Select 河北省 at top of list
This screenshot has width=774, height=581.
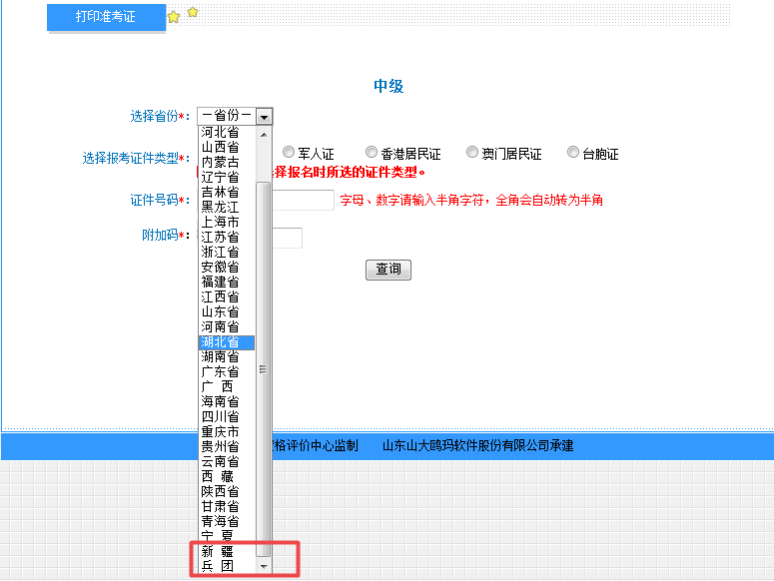point(220,133)
